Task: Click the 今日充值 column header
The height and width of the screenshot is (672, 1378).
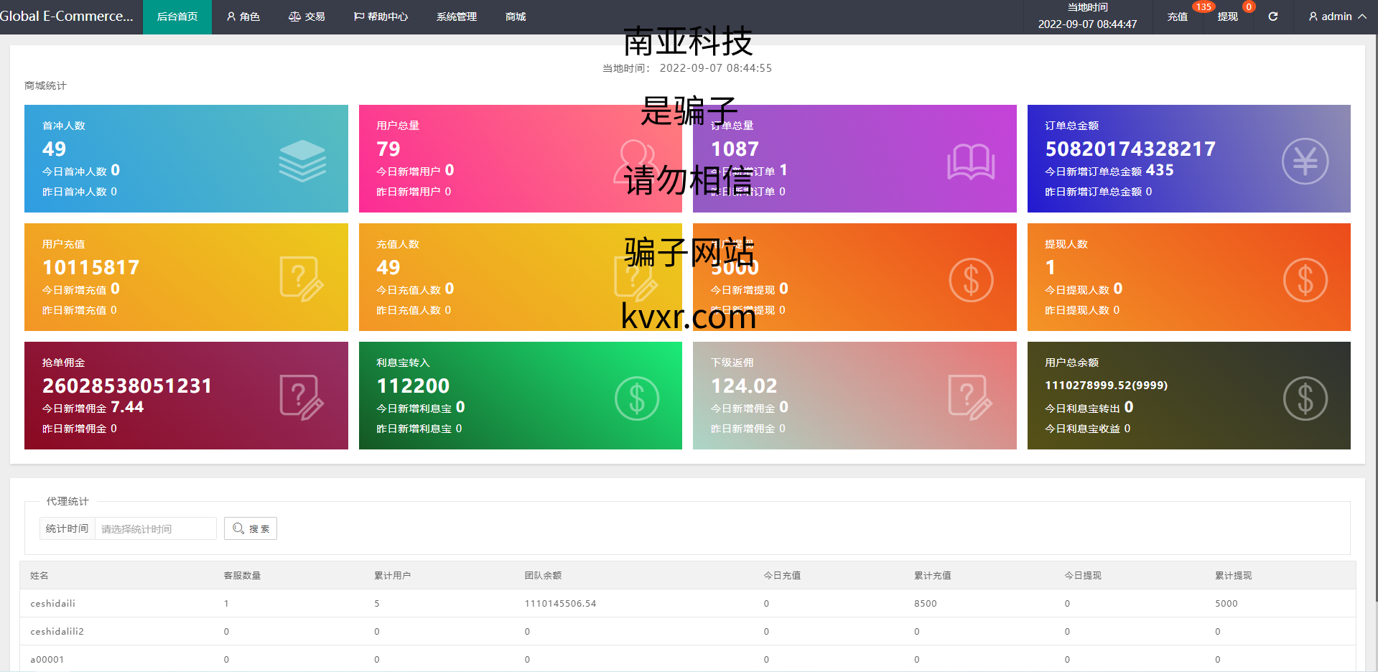Action: (x=782, y=575)
